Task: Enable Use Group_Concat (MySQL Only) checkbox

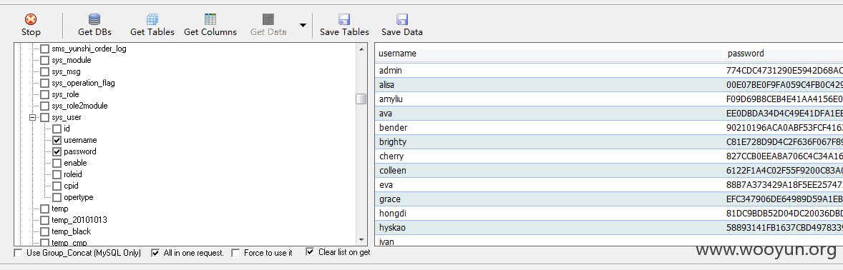Action: 19,253
